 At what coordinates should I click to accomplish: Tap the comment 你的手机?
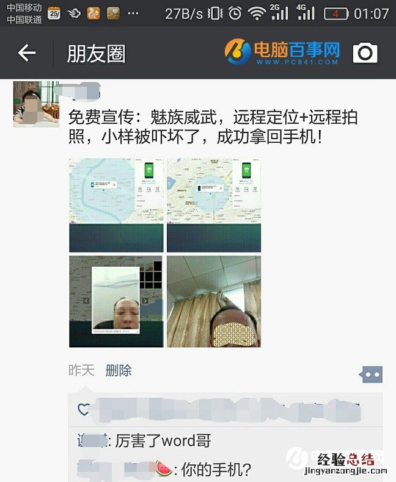pos(164,470)
